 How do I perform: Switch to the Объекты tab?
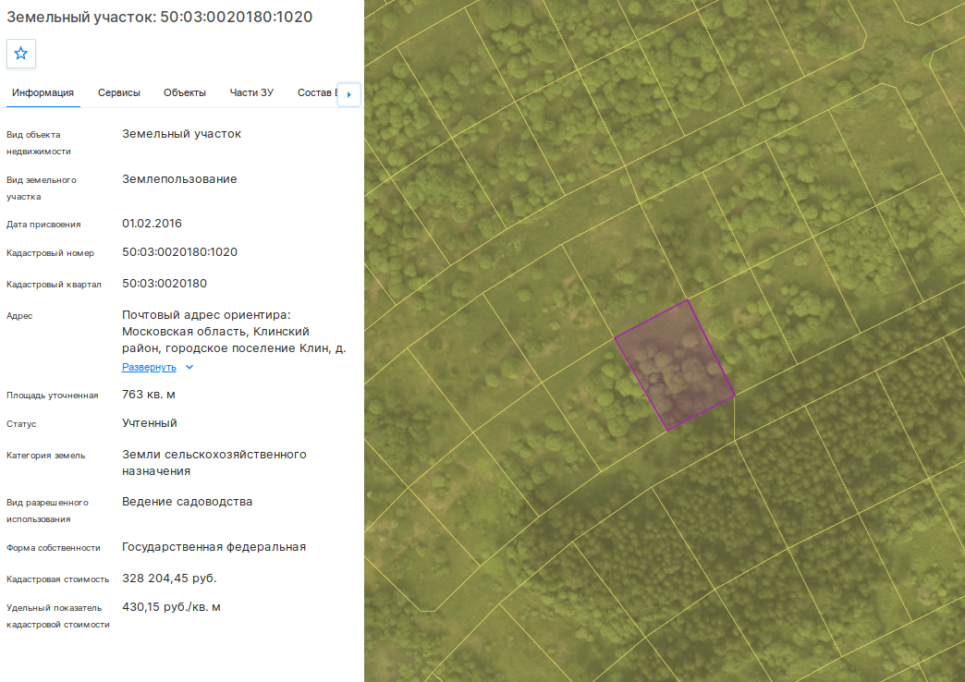(x=185, y=93)
